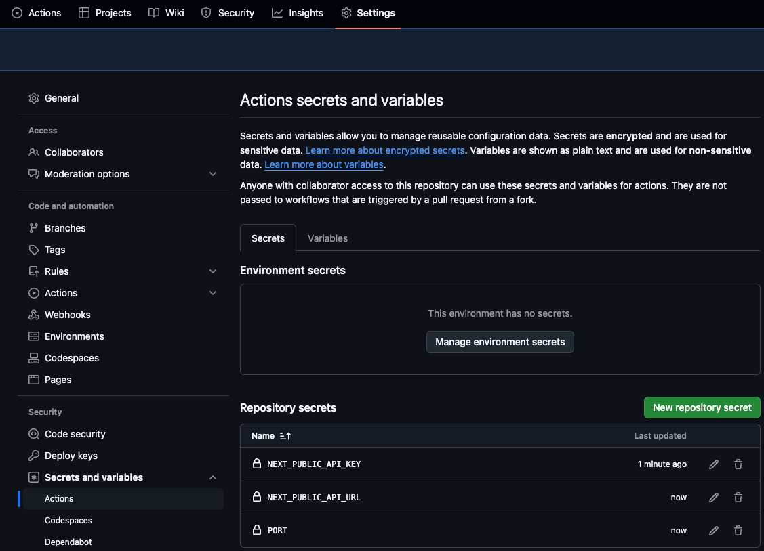Open Learn more about encrypted secrets link
This screenshot has height=551, width=764.
(384, 150)
